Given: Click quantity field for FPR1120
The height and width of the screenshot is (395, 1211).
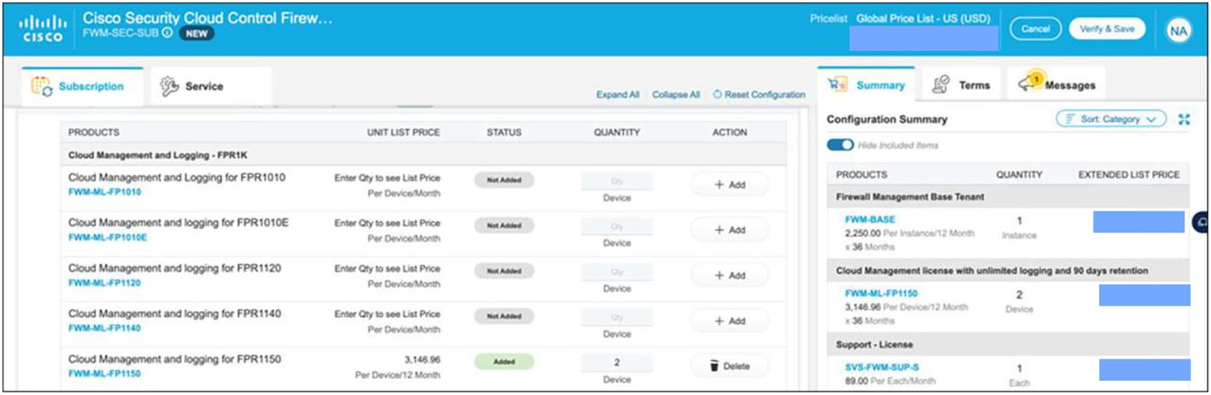Looking at the screenshot, I should tap(617, 272).
